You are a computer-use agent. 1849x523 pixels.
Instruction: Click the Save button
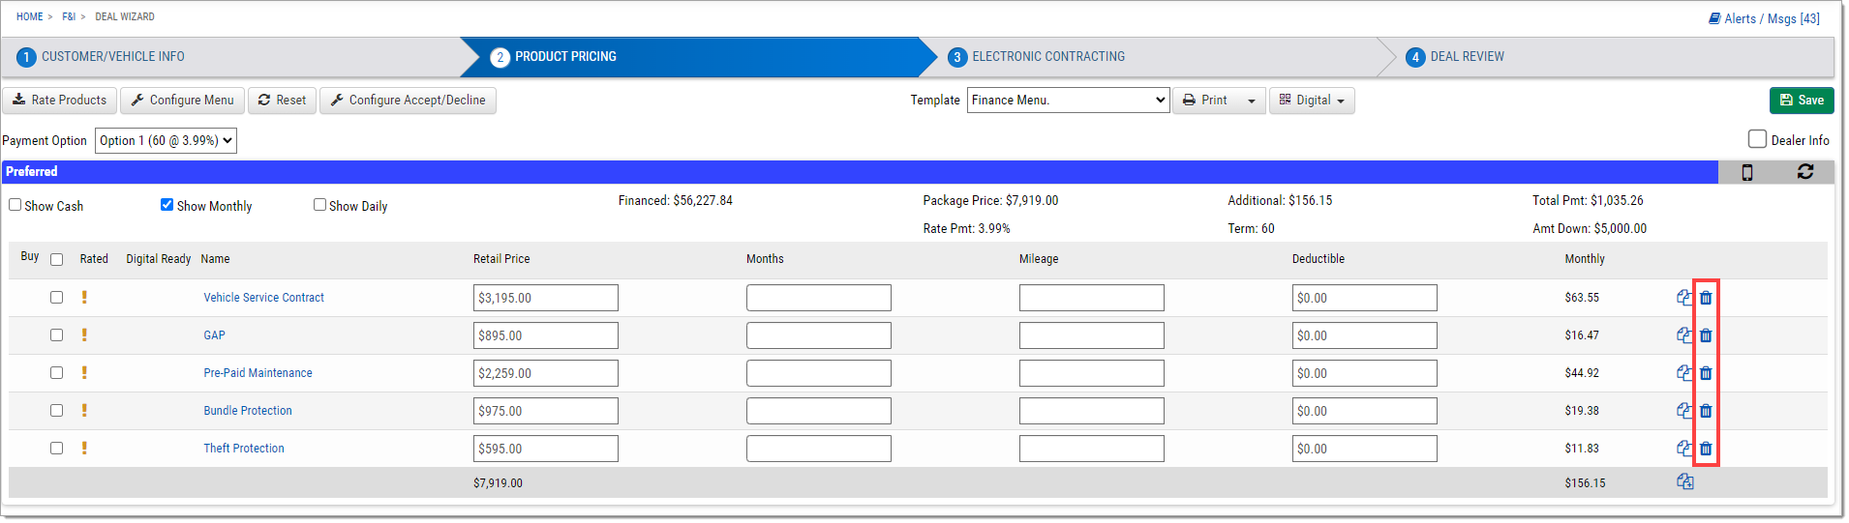1802,101
